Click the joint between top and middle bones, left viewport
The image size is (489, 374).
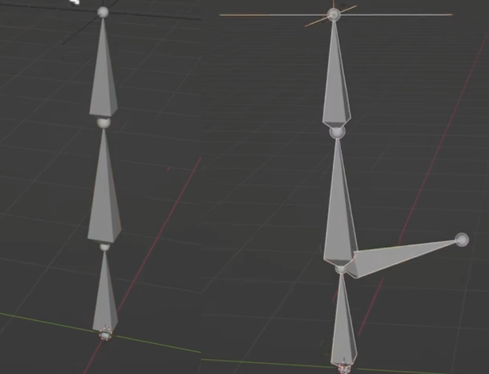tap(103, 123)
